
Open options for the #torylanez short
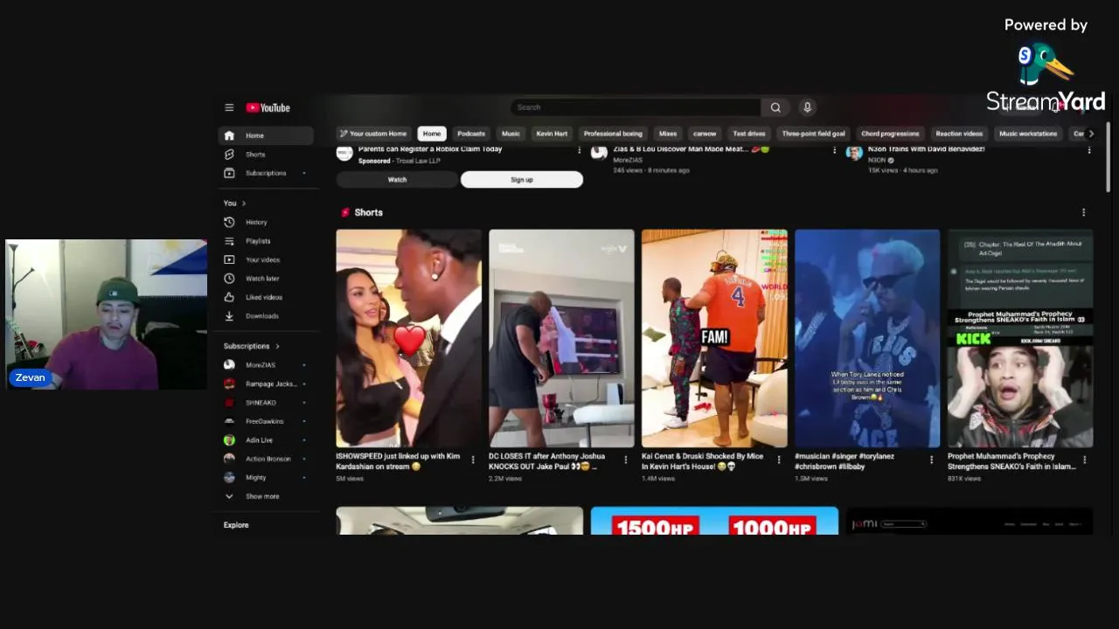tap(931, 460)
